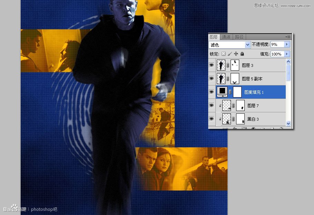Click the layer mask thumbnail of 图层 5 副本

coord(234,79)
